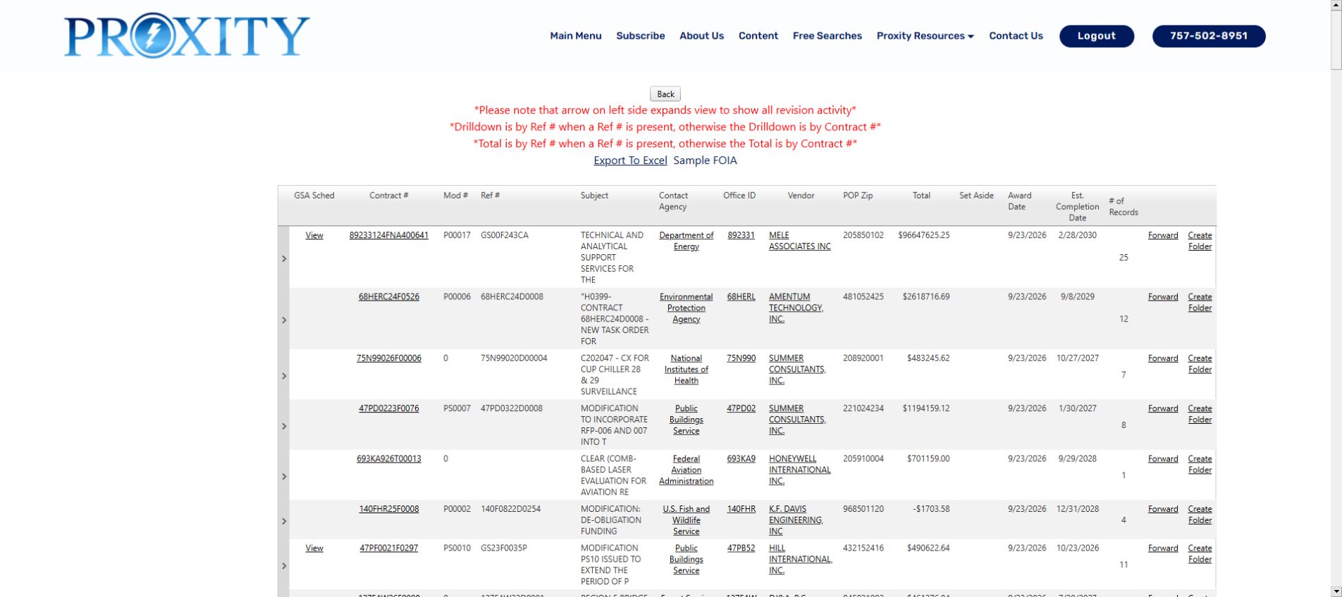Click the page scrollbar down arrow
1342x597 pixels.
[1336, 591]
